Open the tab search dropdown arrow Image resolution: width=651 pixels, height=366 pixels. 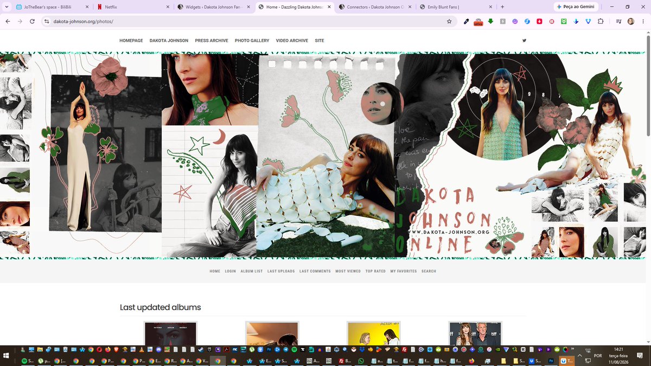coord(7,7)
